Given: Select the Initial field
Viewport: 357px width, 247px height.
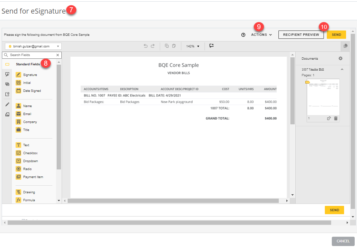Looking at the screenshot, I should pyautogui.click(x=23, y=83).
